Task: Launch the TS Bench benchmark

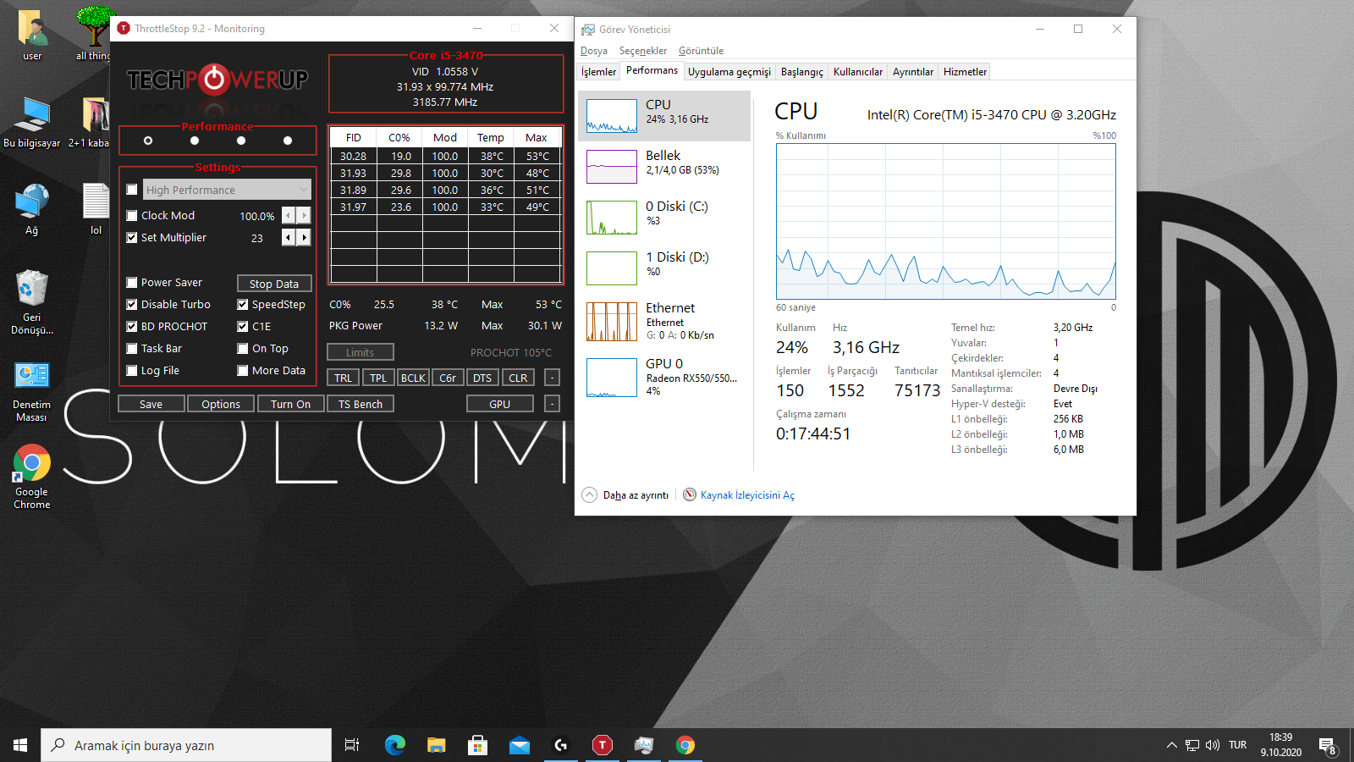Action: pos(361,404)
